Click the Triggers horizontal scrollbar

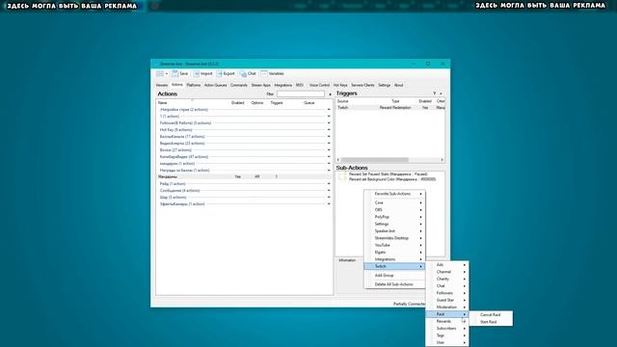click(389, 160)
